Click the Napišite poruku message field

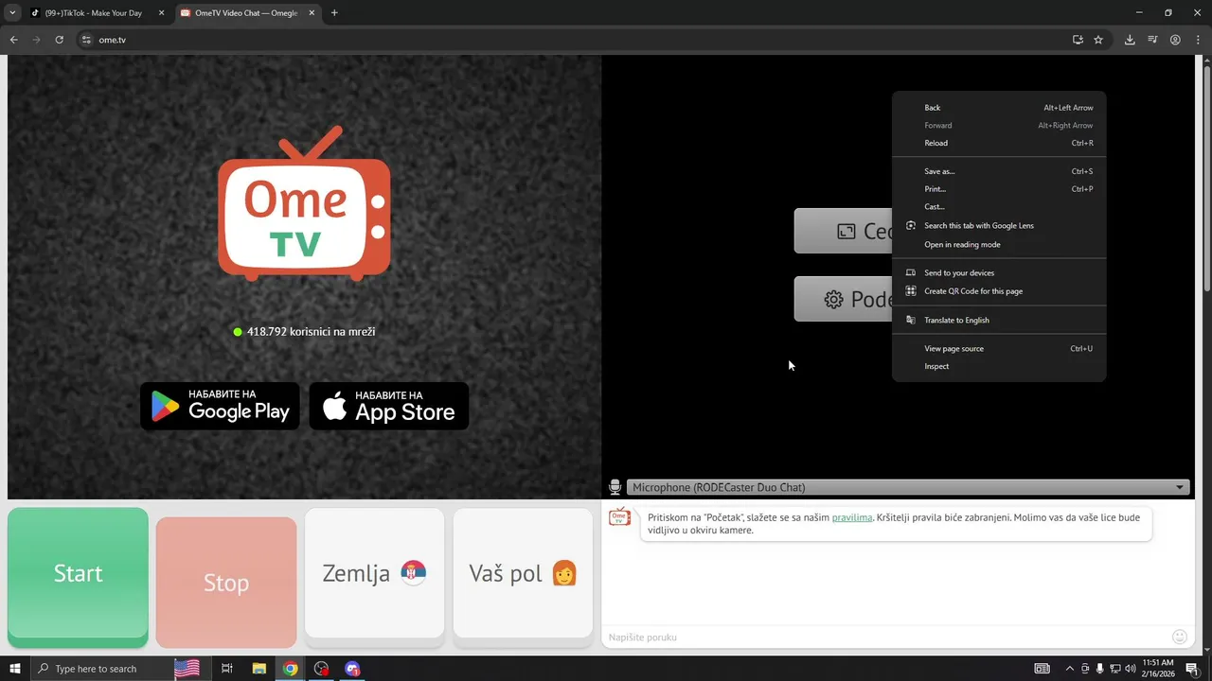[886, 637]
